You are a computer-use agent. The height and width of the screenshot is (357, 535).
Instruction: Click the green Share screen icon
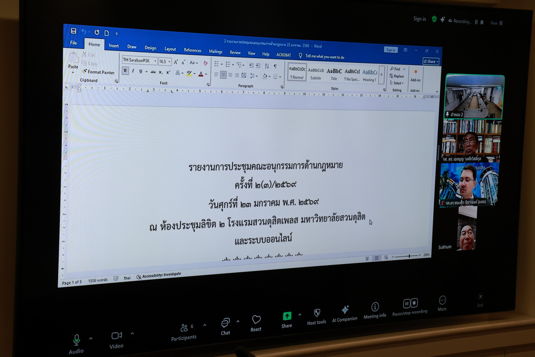tap(287, 316)
